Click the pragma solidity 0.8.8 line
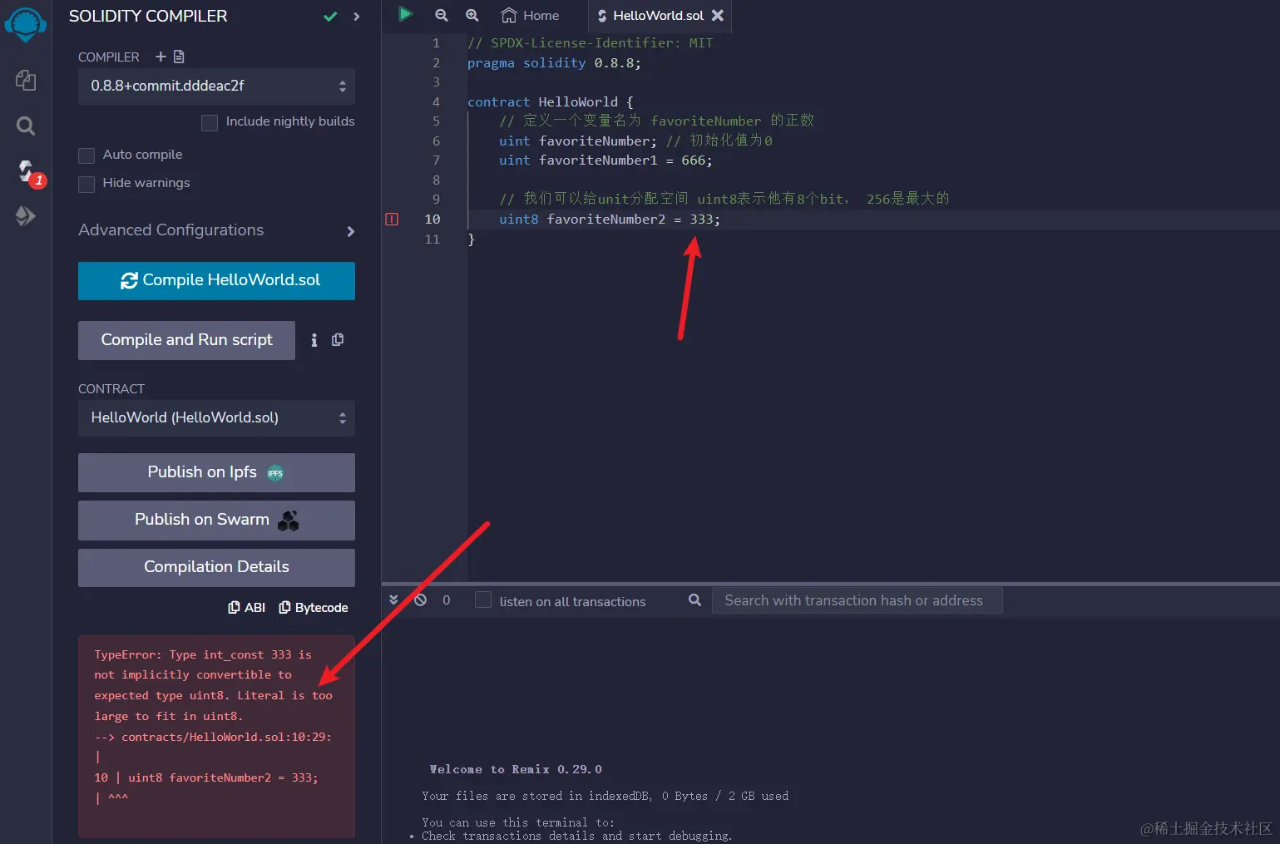Screen dimensions: 1280x844 554,63
